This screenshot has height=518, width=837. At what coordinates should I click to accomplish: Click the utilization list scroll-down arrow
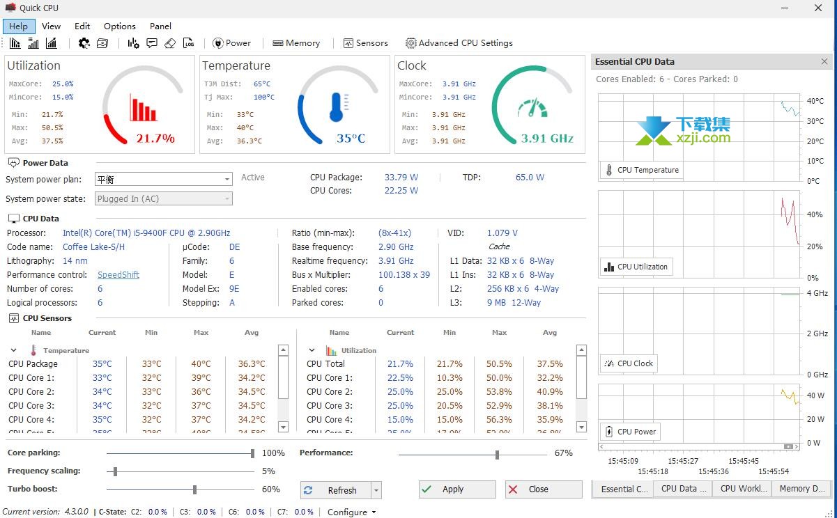point(581,426)
